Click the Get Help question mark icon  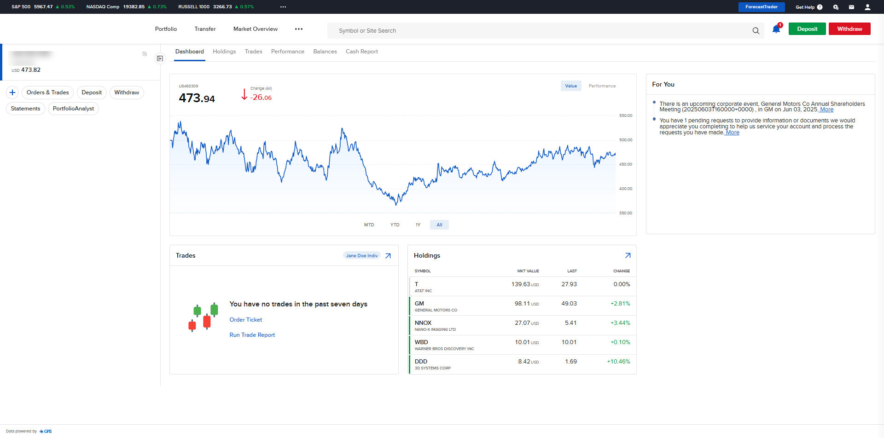(x=820, y=7)
